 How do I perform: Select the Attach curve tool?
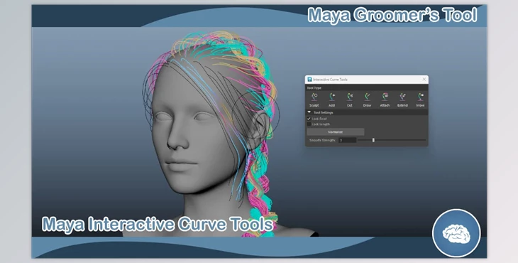click(385, 100)
